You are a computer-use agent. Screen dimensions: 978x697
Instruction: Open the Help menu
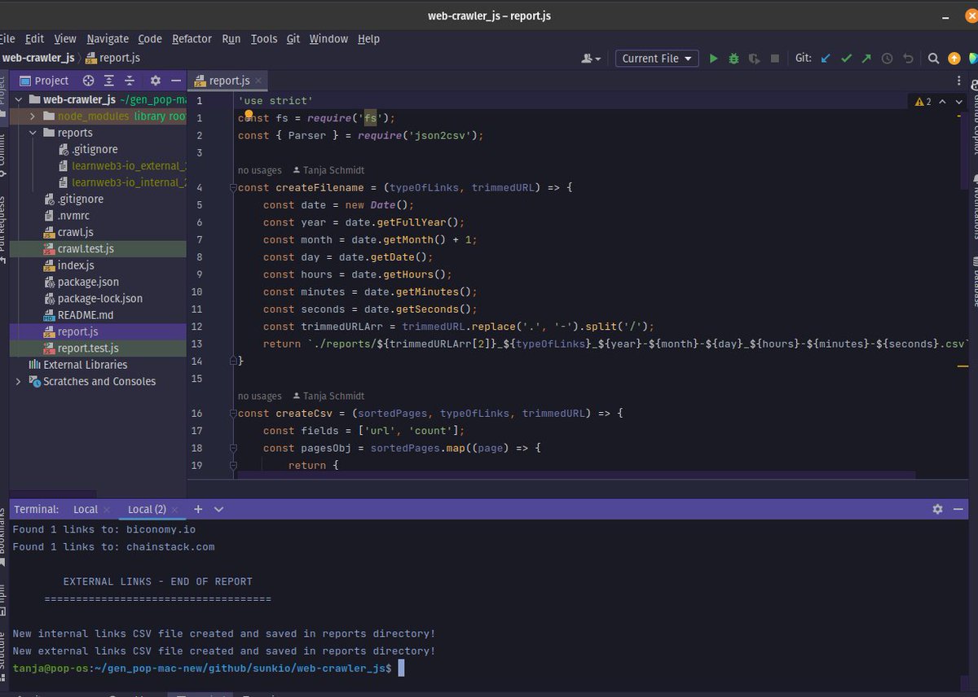coord(368,38)
